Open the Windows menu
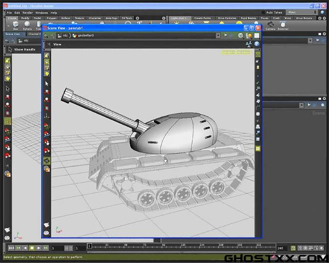Viewport: 329px width, 263px height. [x=41, y=13]
